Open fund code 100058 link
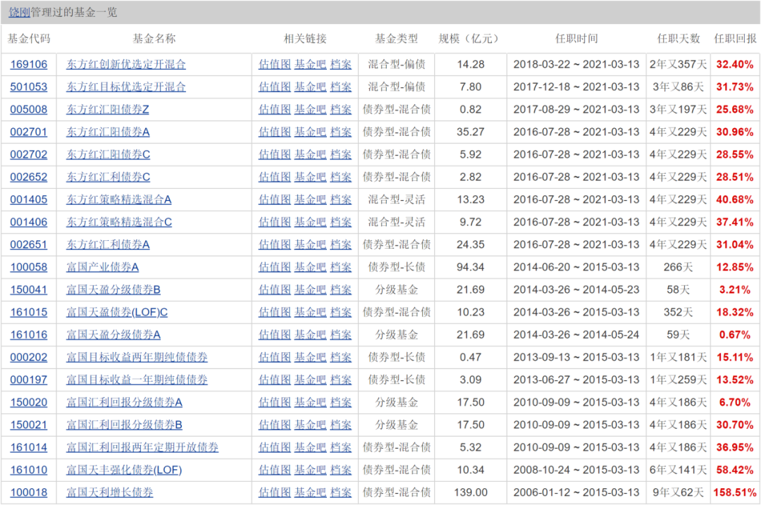Image resolution: width=761 pixels, height=505 pixels. pyautogui.click(x=29, y=267)
